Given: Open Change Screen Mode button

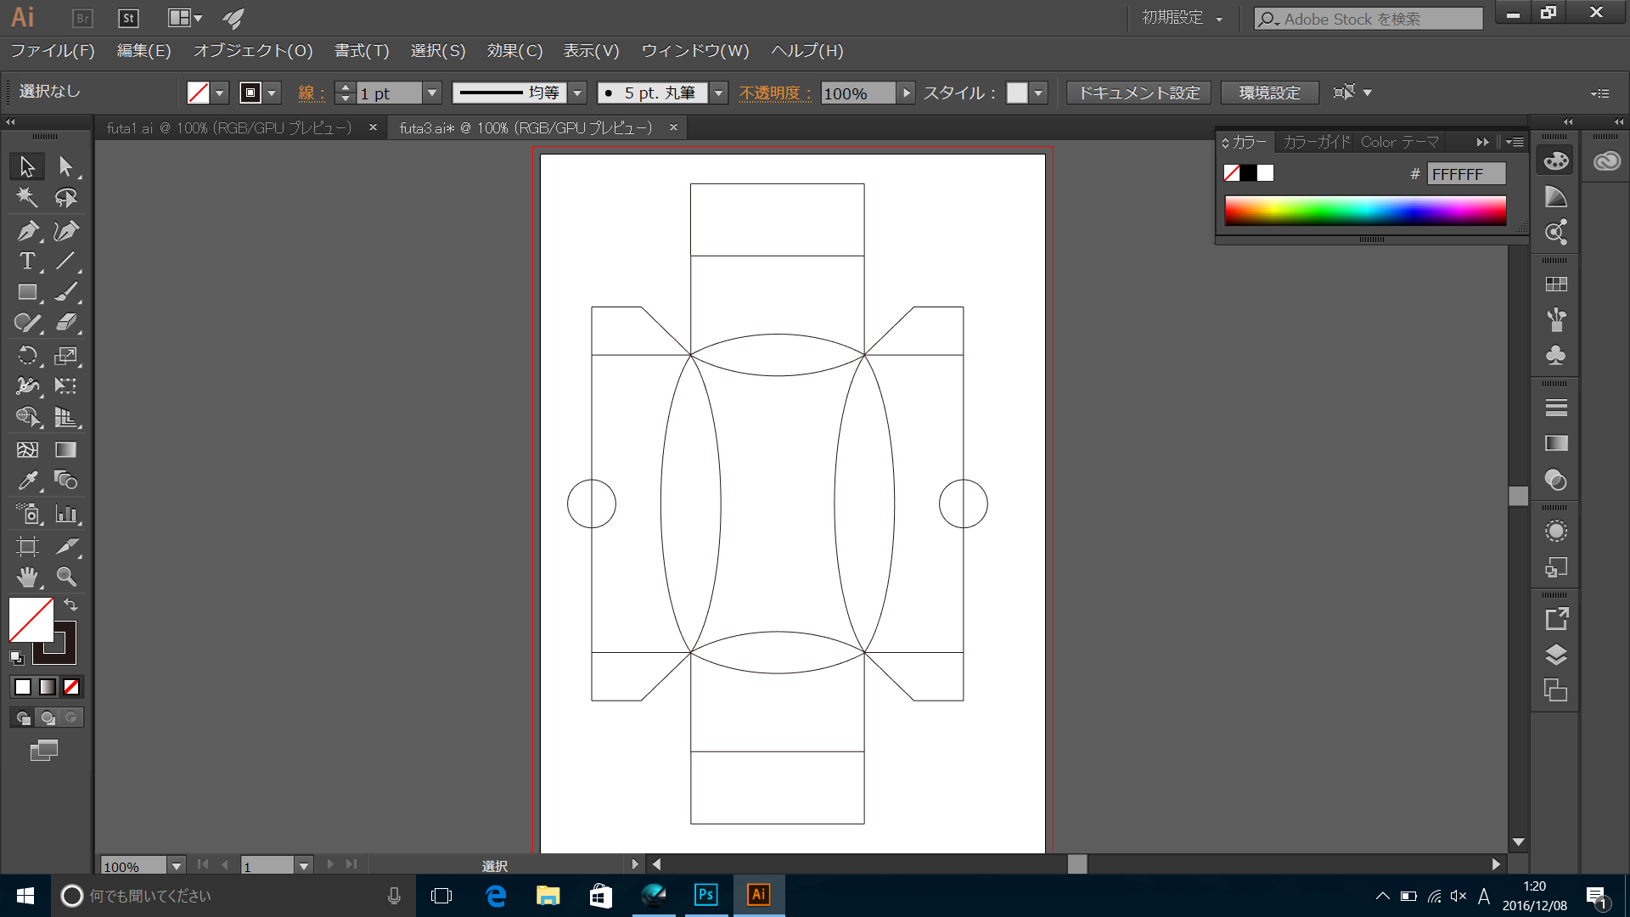Looking at the screenshot, I should tap(44, 751).
